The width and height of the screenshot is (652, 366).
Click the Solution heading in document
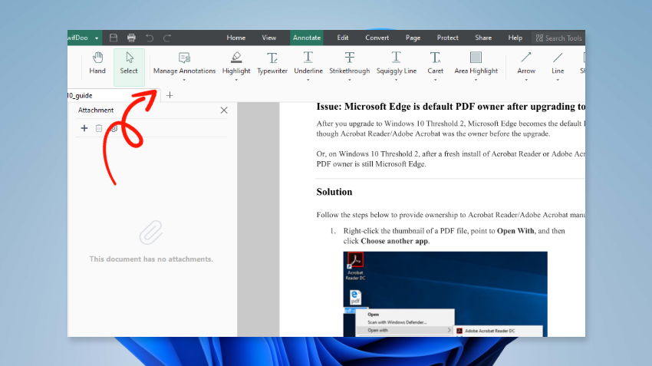[x=334, y=192]
